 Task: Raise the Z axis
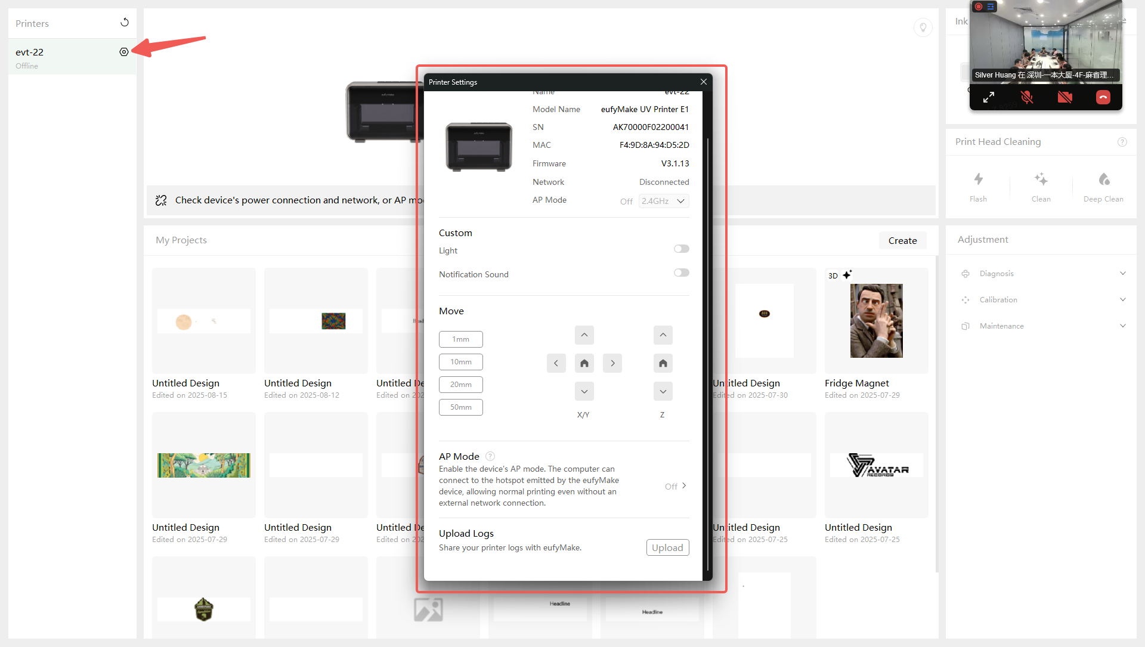click(x=663, y=335)
